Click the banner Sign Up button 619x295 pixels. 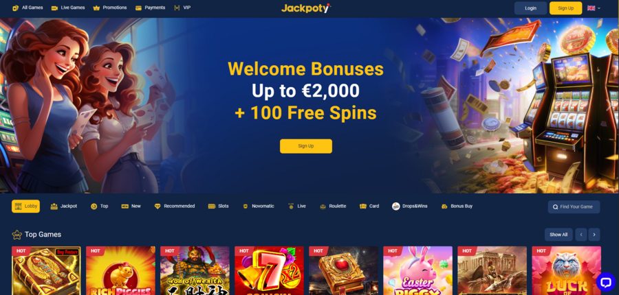tap(306, 146)
